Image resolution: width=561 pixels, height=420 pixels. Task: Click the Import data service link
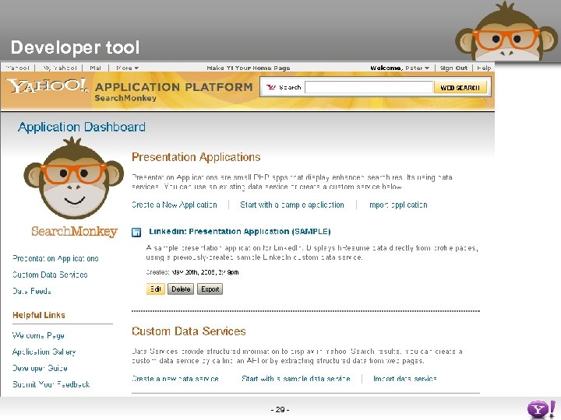tap(405, 379)
